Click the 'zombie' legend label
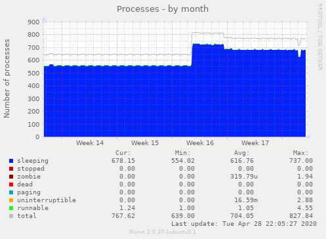 (29, 177)
